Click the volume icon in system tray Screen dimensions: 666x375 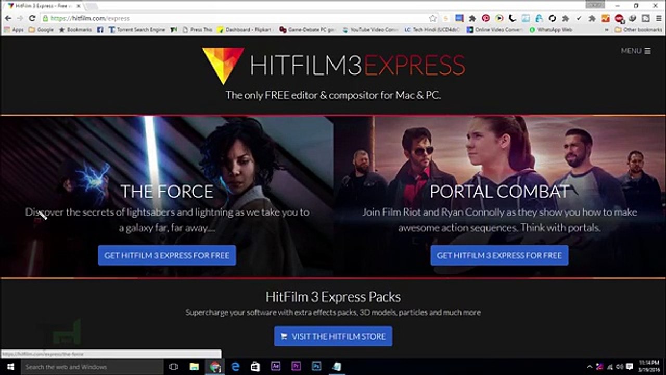pos(620,367)
